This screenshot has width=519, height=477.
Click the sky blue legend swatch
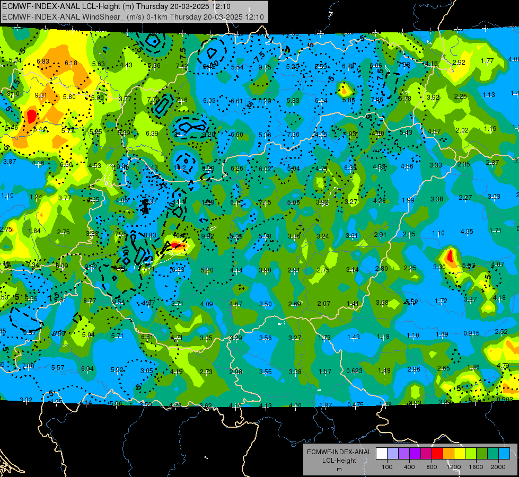pyautogui.click(x=505, y=454)
